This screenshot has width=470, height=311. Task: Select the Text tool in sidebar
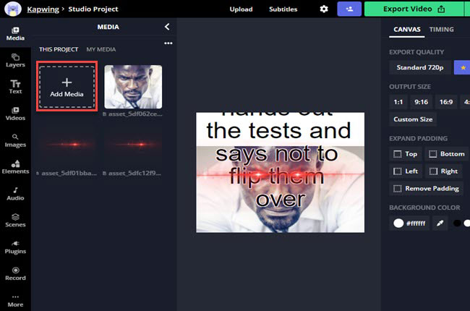(x=15, y=87)
